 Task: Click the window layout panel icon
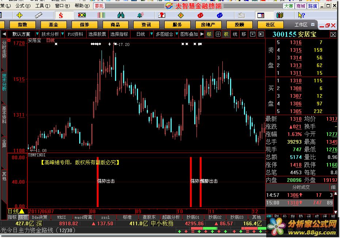tap(261, 15)
